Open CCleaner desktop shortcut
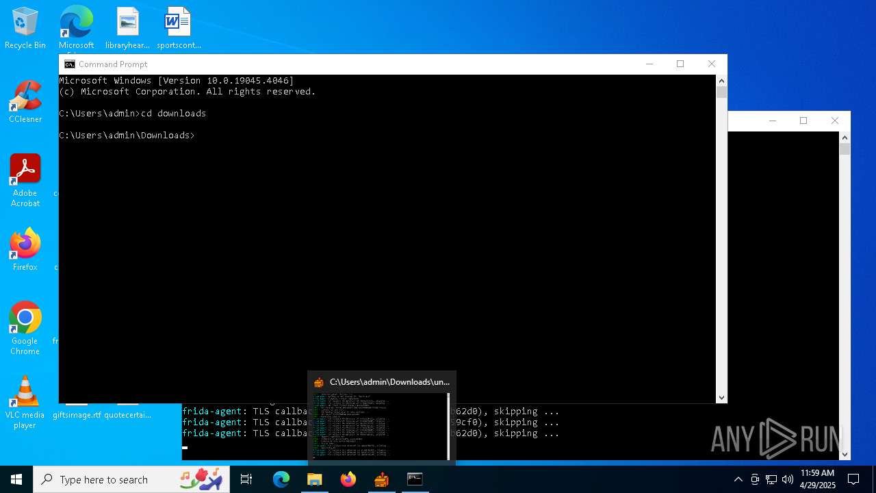The width and height of the screenshot is (876, 493). click(x=25, y=102)
